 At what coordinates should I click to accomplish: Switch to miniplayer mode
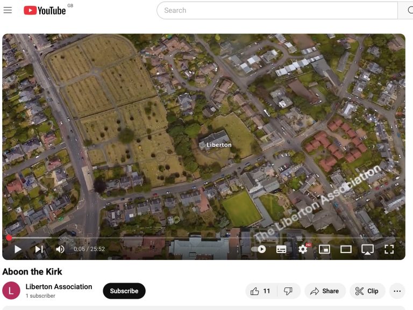tap(324, 249)
